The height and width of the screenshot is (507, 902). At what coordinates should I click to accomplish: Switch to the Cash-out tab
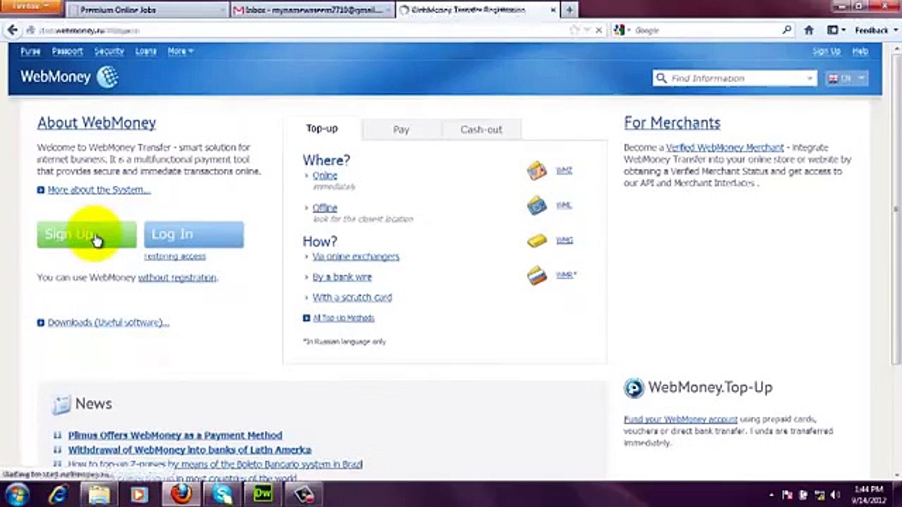click(x=481, y=129)
